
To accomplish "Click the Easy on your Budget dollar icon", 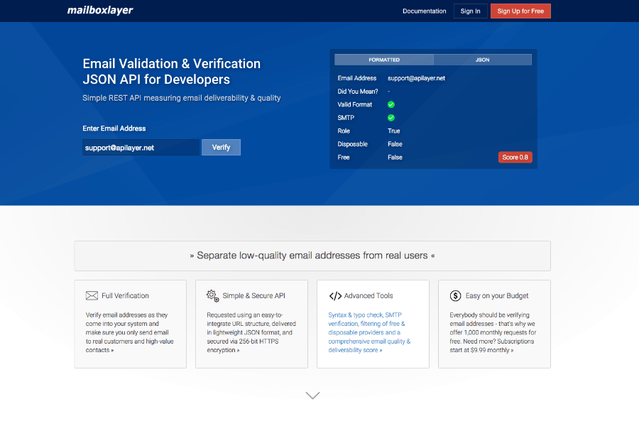I will click(x=454, y=295).
